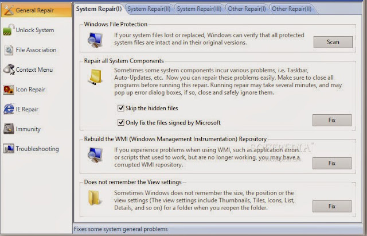Click the 'Repair all System Components' group heading

coord(124,61)
